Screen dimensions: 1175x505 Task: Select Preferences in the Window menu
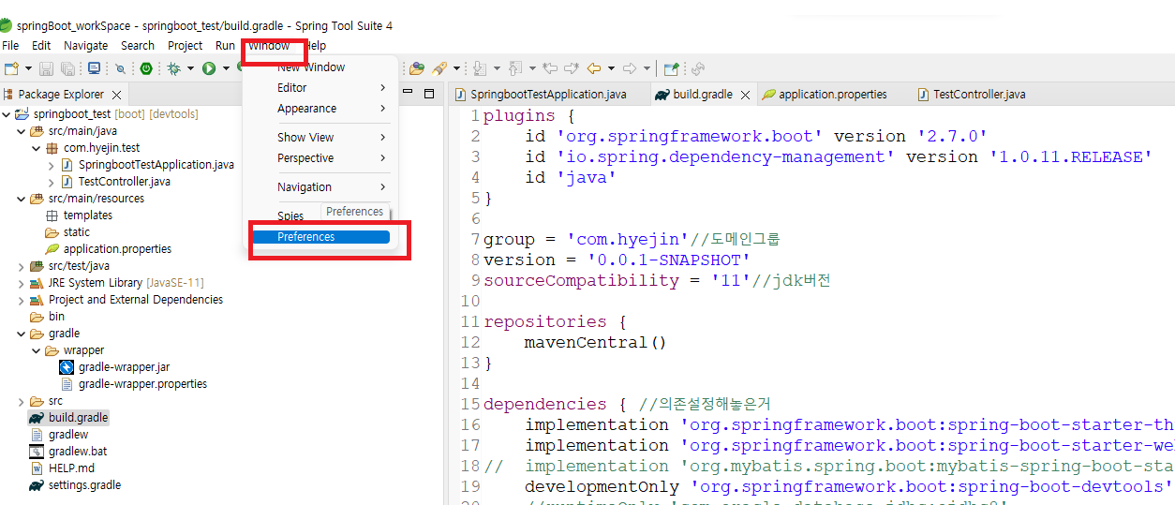pos(320,237)
